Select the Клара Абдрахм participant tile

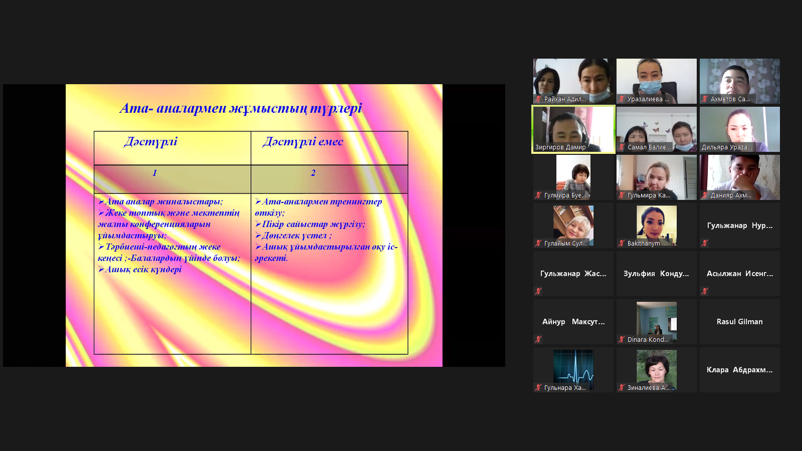(x=739, y=370)
